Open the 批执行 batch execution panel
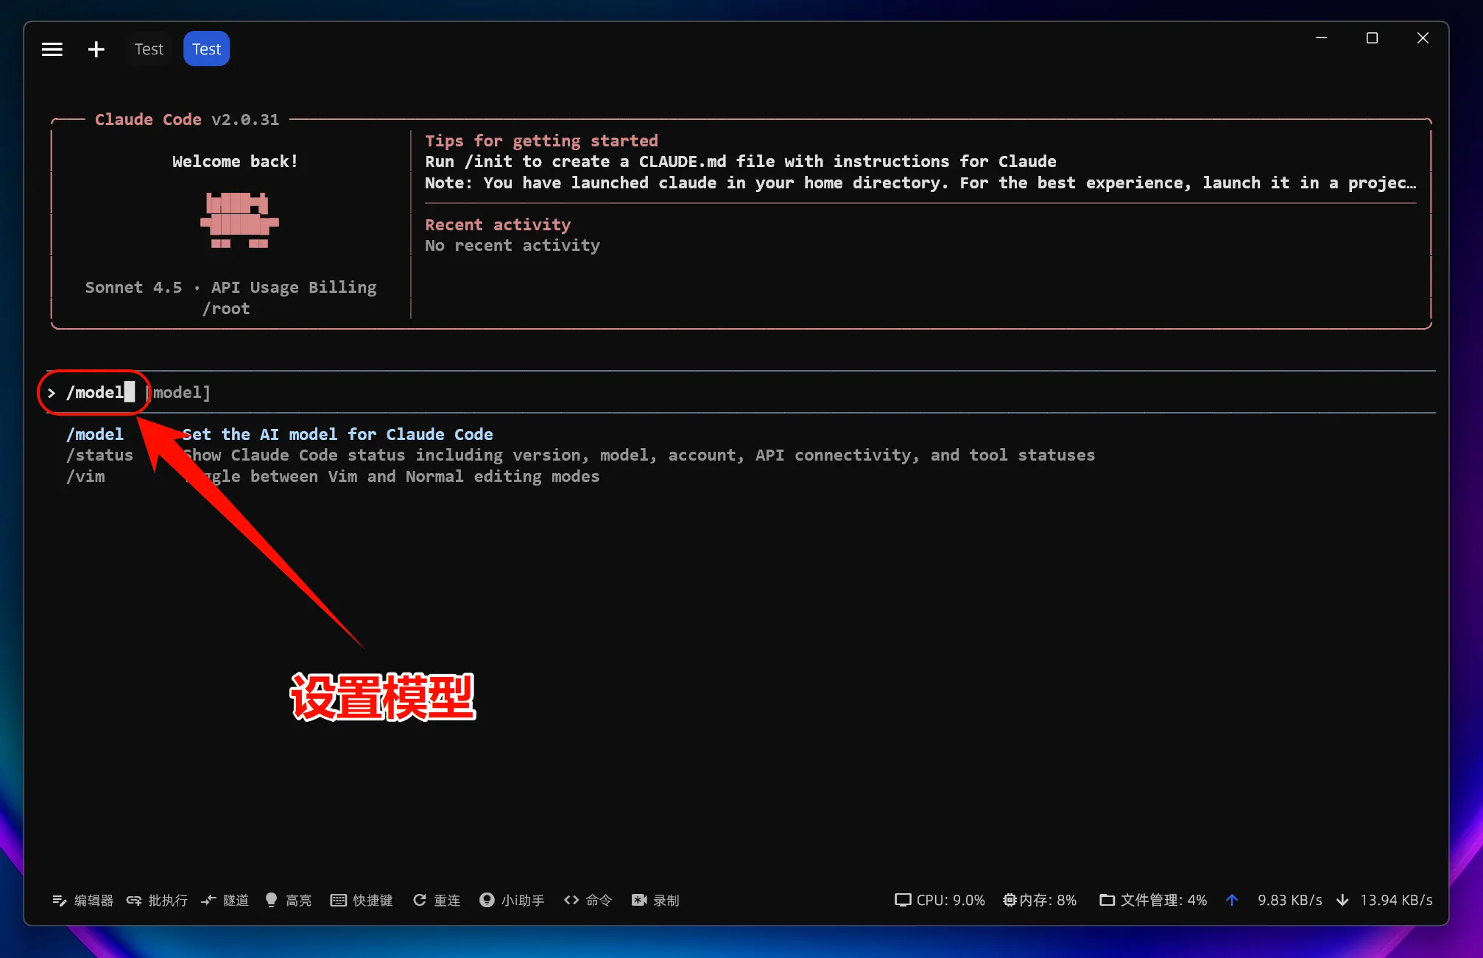1483x958 pixels. coord(157,900)
